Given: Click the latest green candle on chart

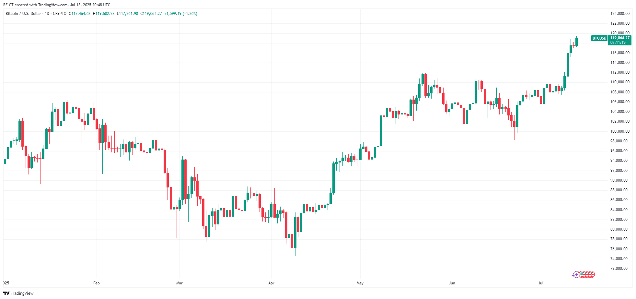Looking at the screenshot, I should point(577,42).
